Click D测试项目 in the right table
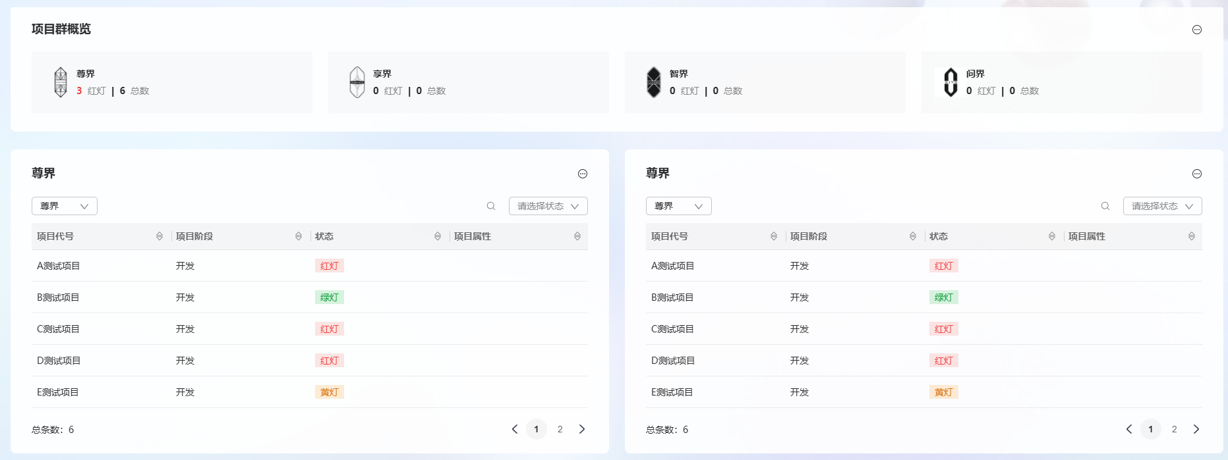 pos(673,361)
